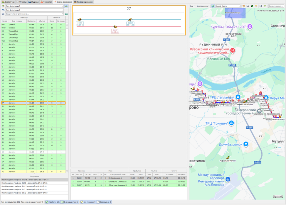Toggle the 'В работе: 126' checkbox

coord(47,202)
